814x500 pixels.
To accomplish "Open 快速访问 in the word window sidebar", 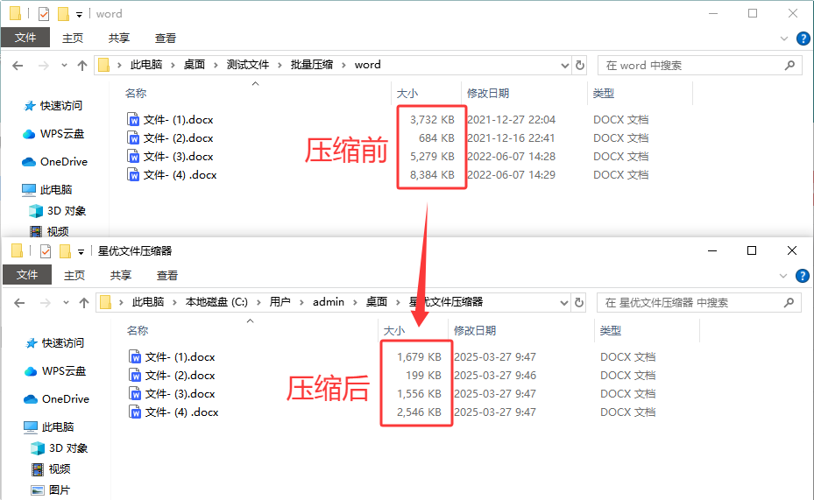I will point(60,106).
